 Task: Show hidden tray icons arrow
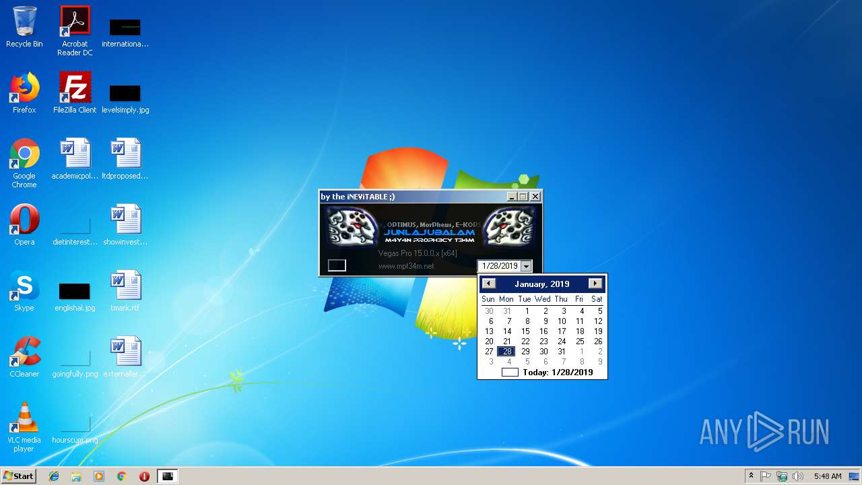click(751, 476)
